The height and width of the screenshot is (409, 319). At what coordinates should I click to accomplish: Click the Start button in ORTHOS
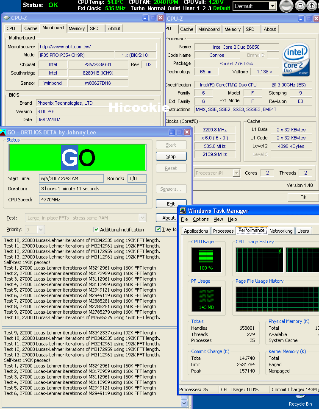pyautogui.click(x=171, y=145)
